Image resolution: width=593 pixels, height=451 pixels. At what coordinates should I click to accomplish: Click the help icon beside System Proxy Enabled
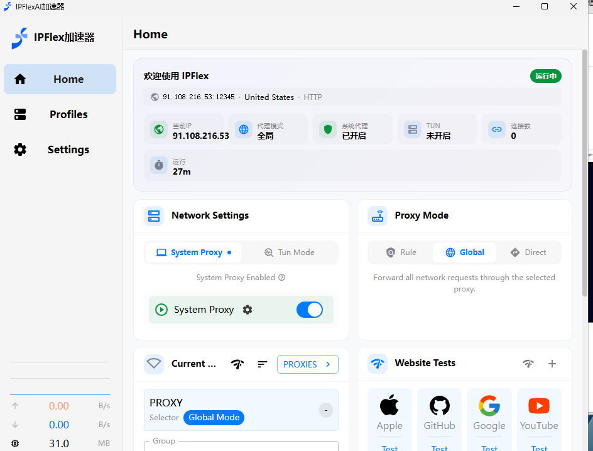(282, 278)
